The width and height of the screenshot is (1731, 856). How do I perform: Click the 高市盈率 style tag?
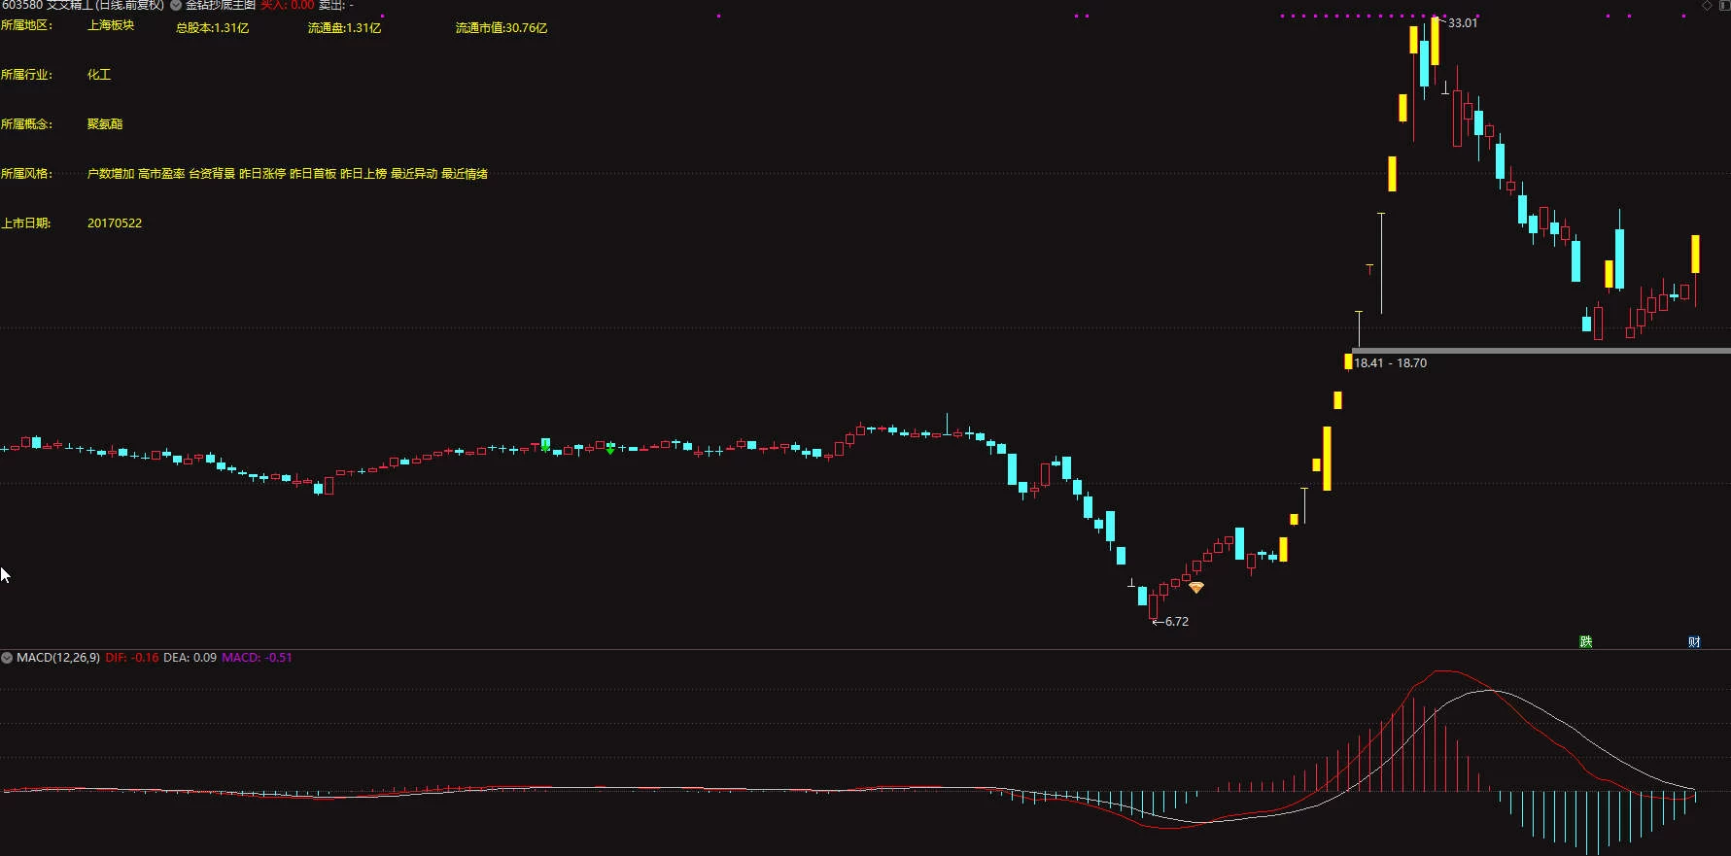(x=161, y=174)
